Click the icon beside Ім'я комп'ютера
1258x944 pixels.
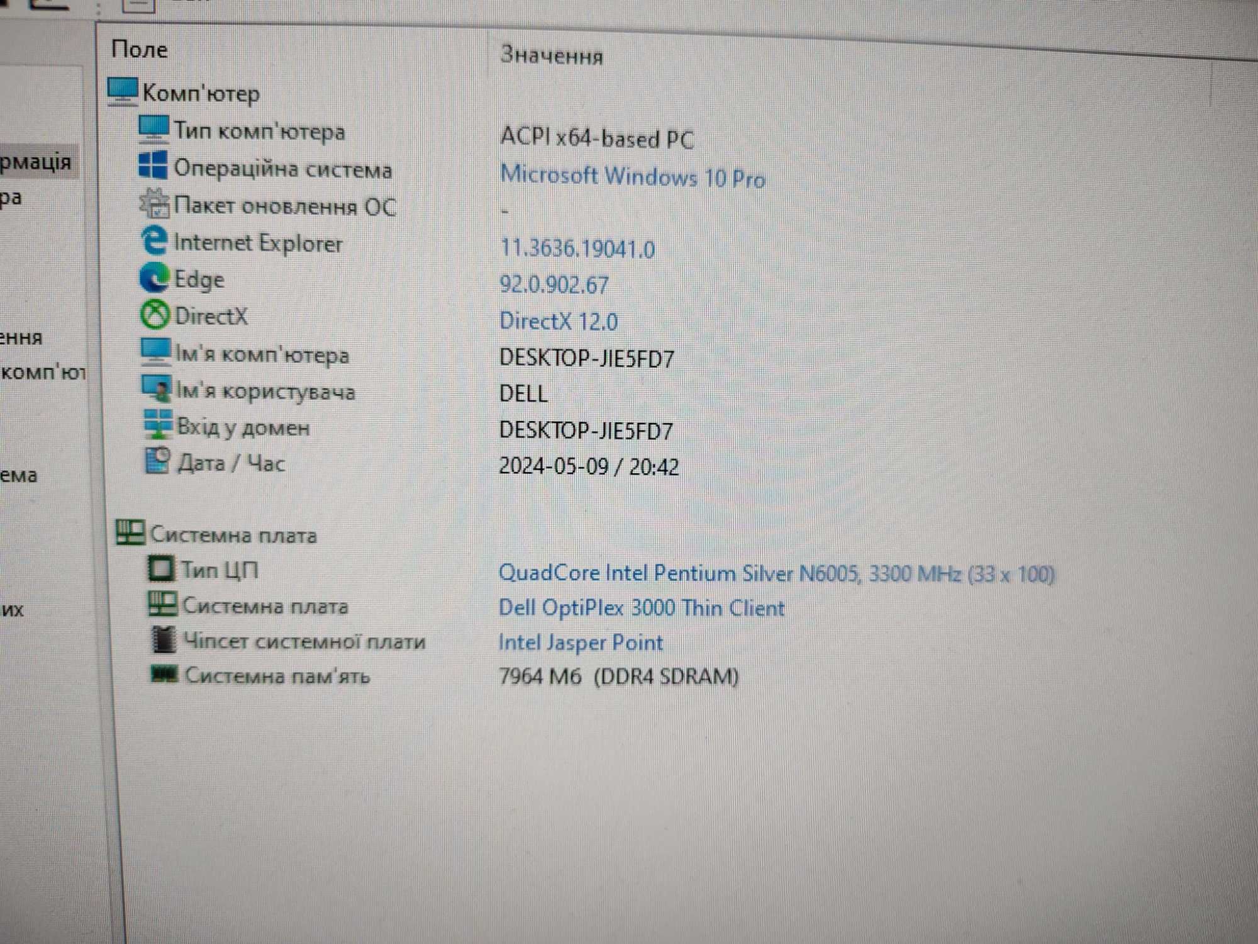pyautogui.click(x=155, y=352)
